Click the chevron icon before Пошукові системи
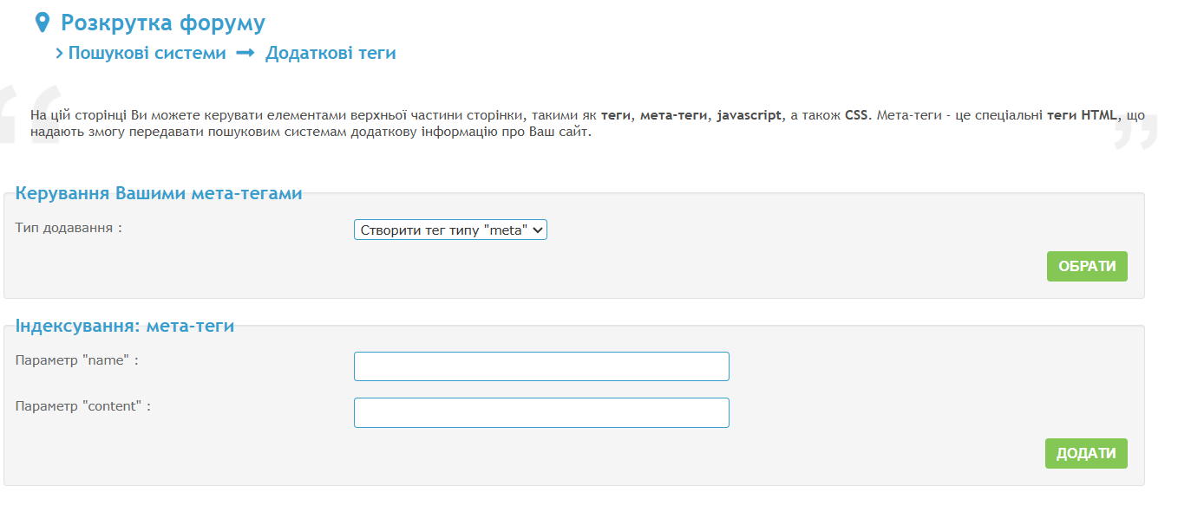The image size is (1191, 531). [59, 54]
